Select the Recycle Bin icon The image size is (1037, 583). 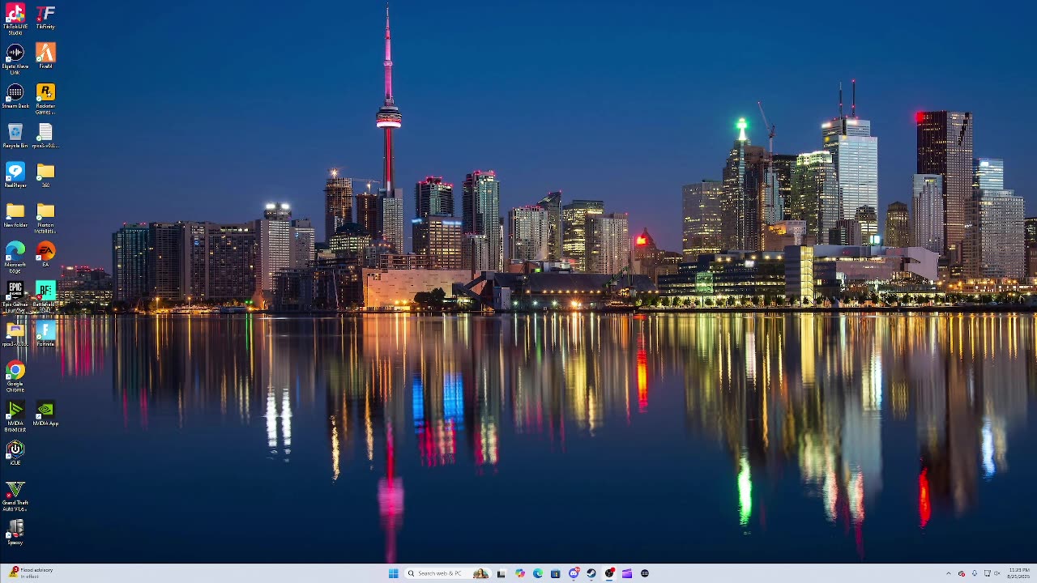click(x=15, y=136)
